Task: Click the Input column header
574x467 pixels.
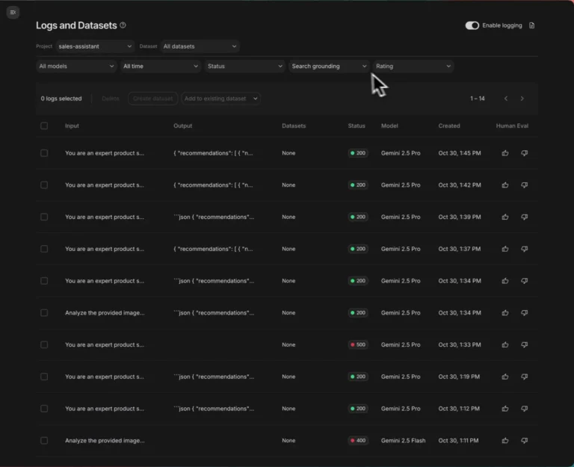Action: (x=72, y=126)
